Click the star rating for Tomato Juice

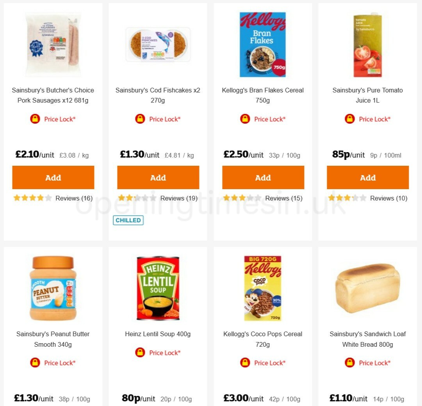pos(347,198)
